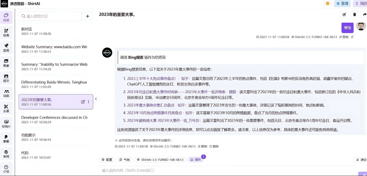
Task: Open the 导图 mind map icon
Action: (x=6, y=93)
